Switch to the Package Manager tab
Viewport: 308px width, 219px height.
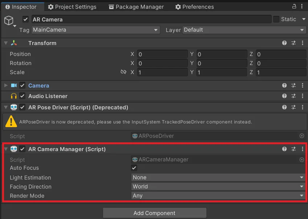pos(136,7)
